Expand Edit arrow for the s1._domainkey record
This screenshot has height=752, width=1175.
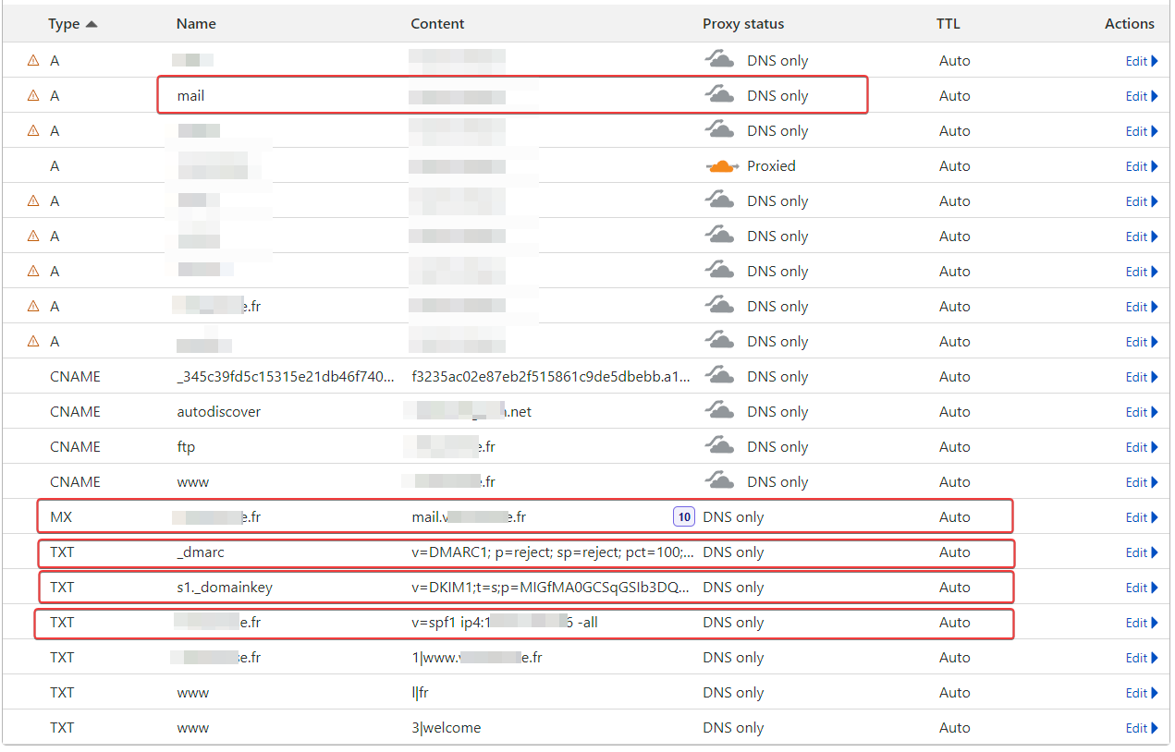pyautogui.click(x=1155, y=588)
